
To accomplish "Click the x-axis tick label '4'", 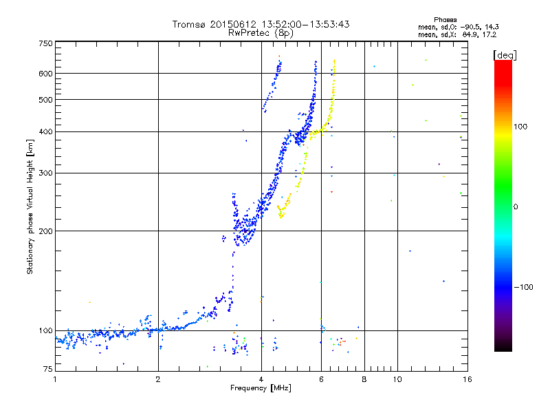I will (x=261, y=379).
